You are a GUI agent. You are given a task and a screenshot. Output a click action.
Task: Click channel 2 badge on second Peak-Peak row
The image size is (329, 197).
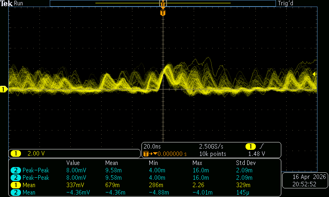(16, 178)
